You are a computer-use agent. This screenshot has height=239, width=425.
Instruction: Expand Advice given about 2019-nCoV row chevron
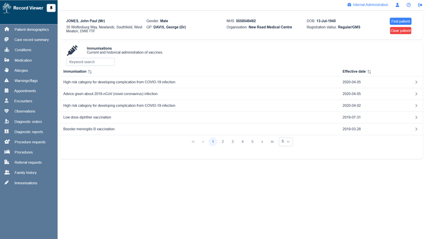[x=416, y=94]
